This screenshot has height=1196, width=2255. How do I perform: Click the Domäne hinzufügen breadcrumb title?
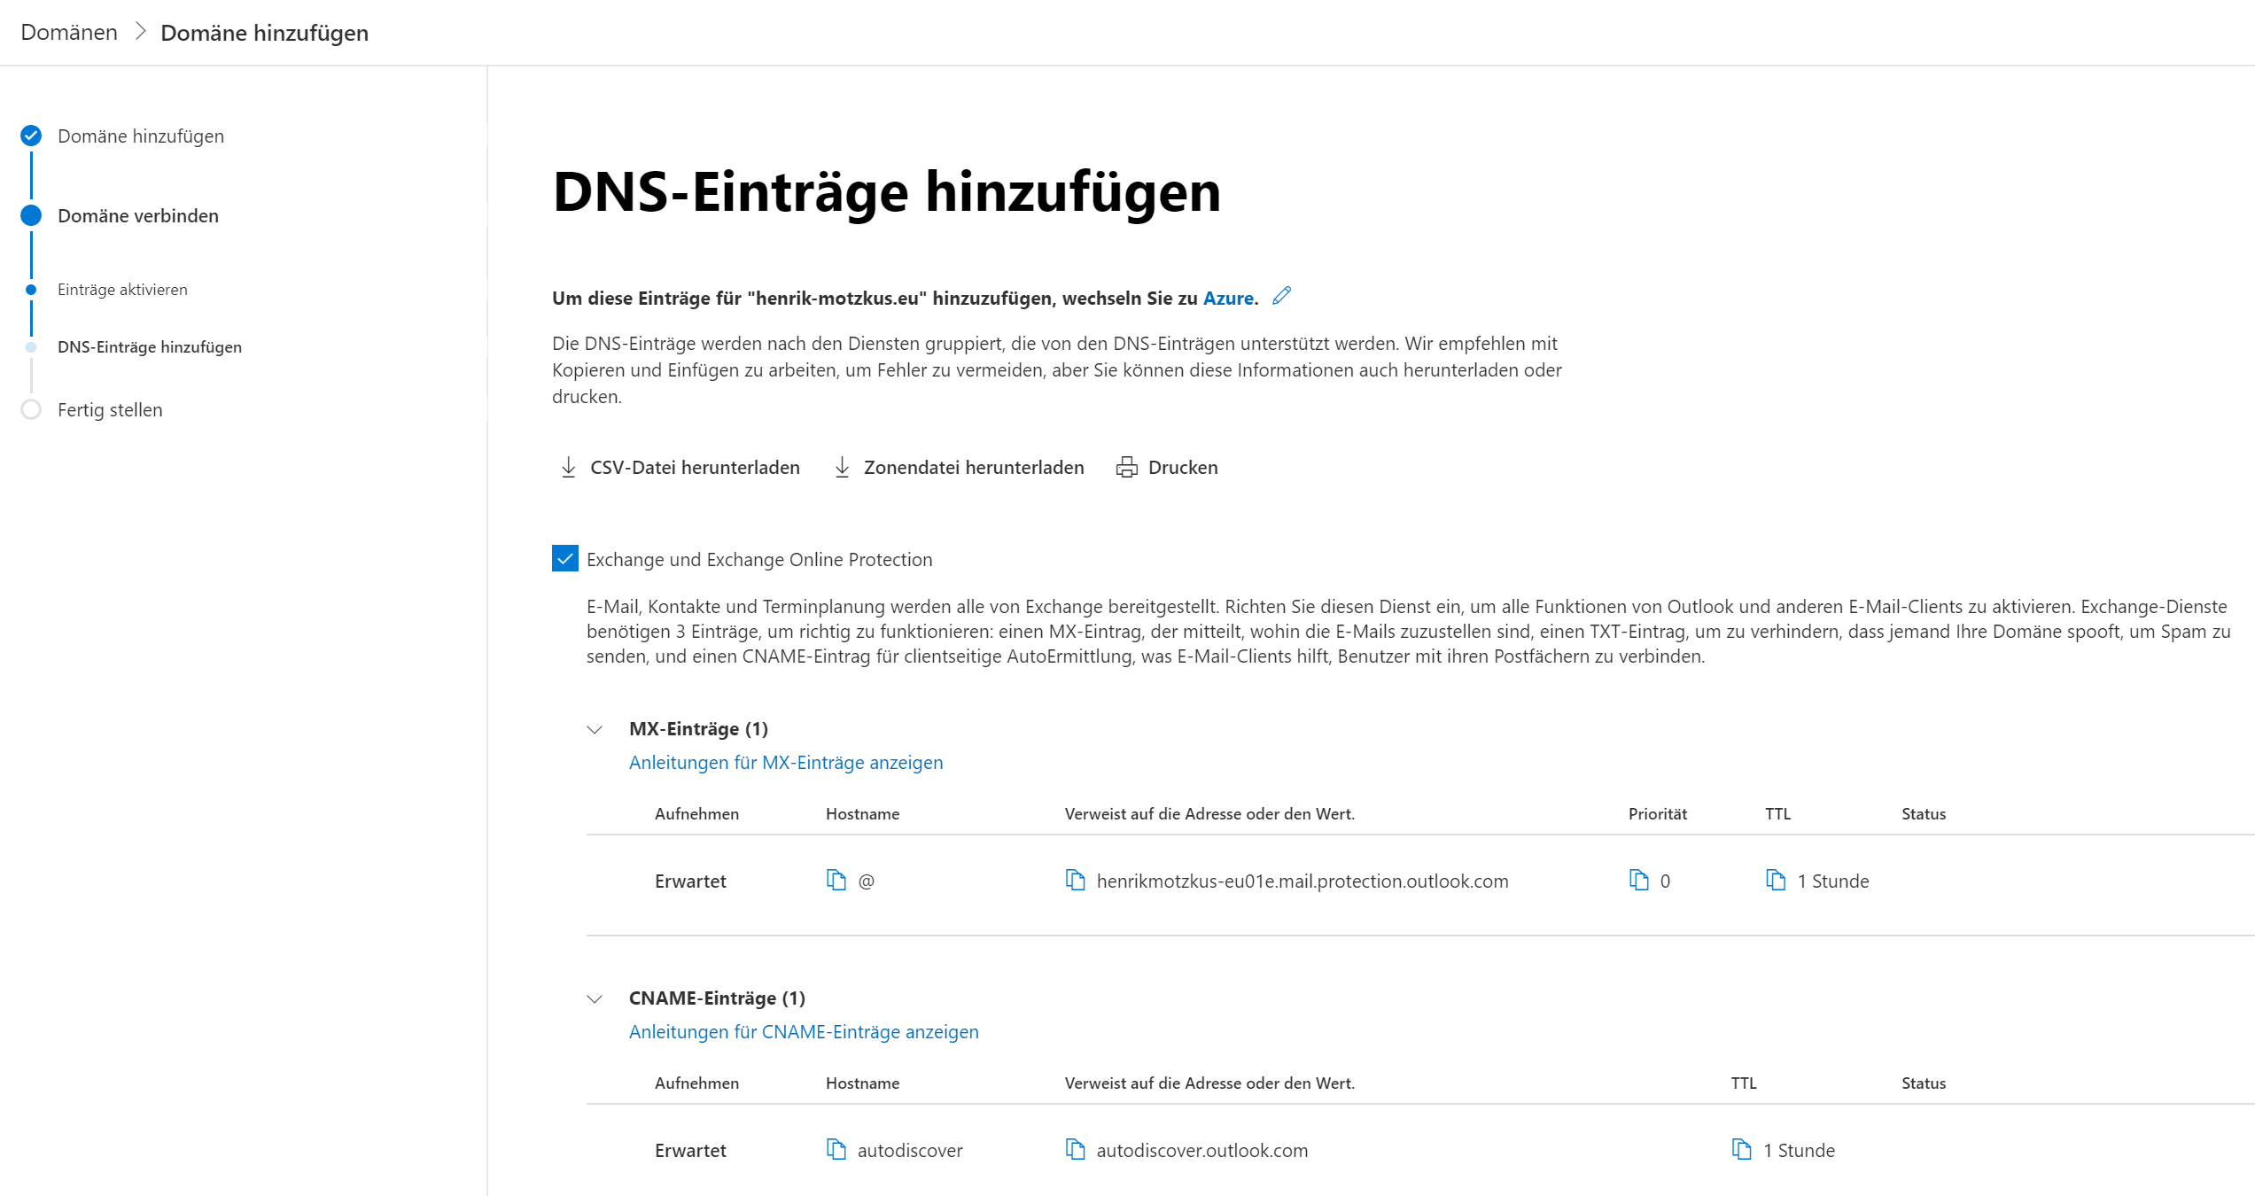[x=264, y=33]
